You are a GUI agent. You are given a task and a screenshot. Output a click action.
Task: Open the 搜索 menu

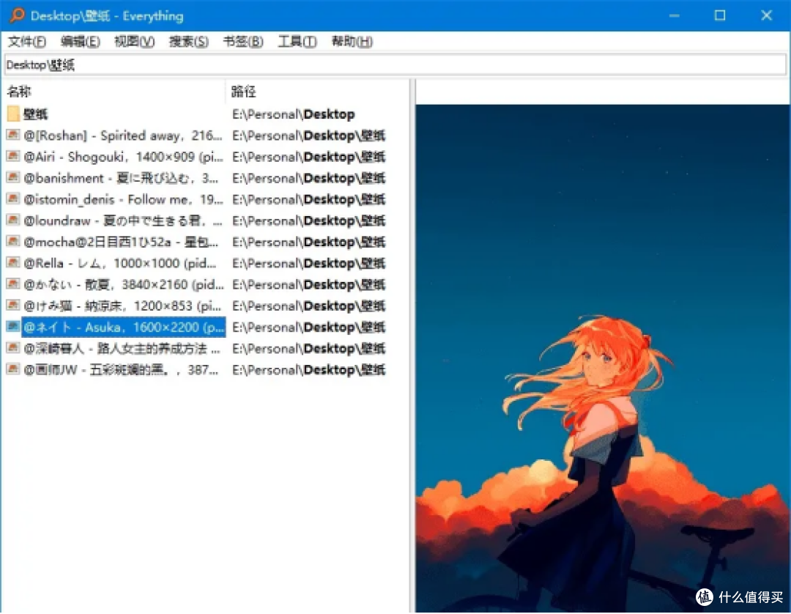coord(188,42)
